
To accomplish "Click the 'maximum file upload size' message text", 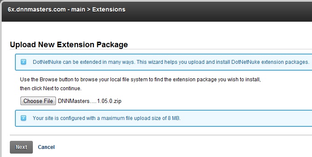I will pos(106,118).
